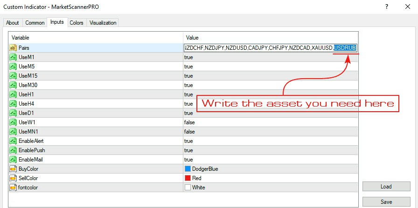The height and width of the screenshot is (208, 418).
Task: Click the icon beside UseM15 variable
Action: tap(13, 76)
